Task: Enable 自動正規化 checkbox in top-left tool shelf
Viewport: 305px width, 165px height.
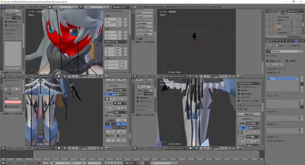Action: 6,22
